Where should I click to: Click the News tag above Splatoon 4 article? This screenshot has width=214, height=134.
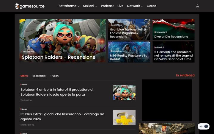coord(24,85)
